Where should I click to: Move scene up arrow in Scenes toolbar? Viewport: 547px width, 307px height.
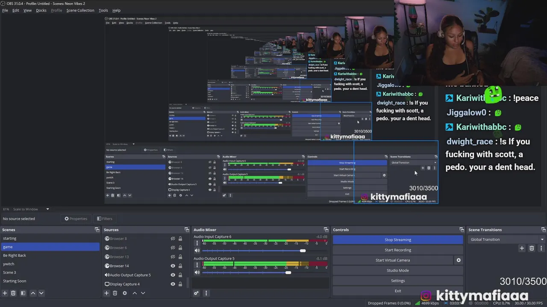point(33,293)
